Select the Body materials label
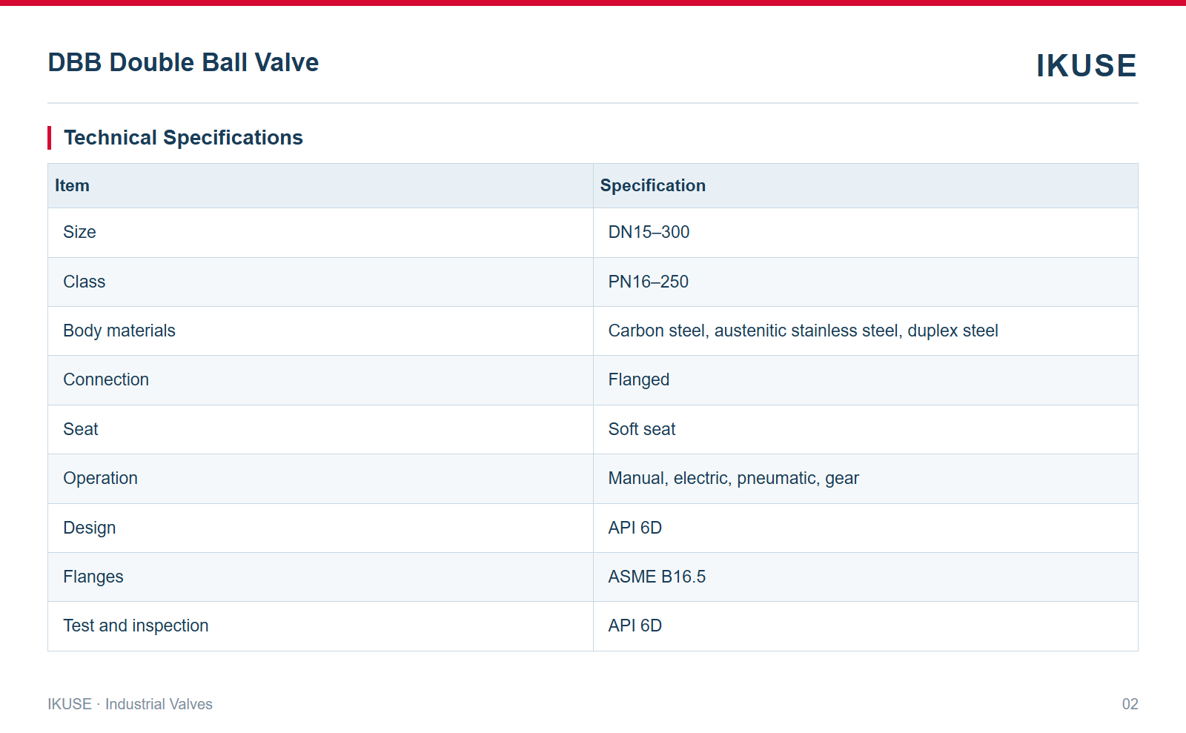This screenshot has height=733, width=1186. point(119,331)
